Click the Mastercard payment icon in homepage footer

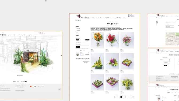coord(31,86)
